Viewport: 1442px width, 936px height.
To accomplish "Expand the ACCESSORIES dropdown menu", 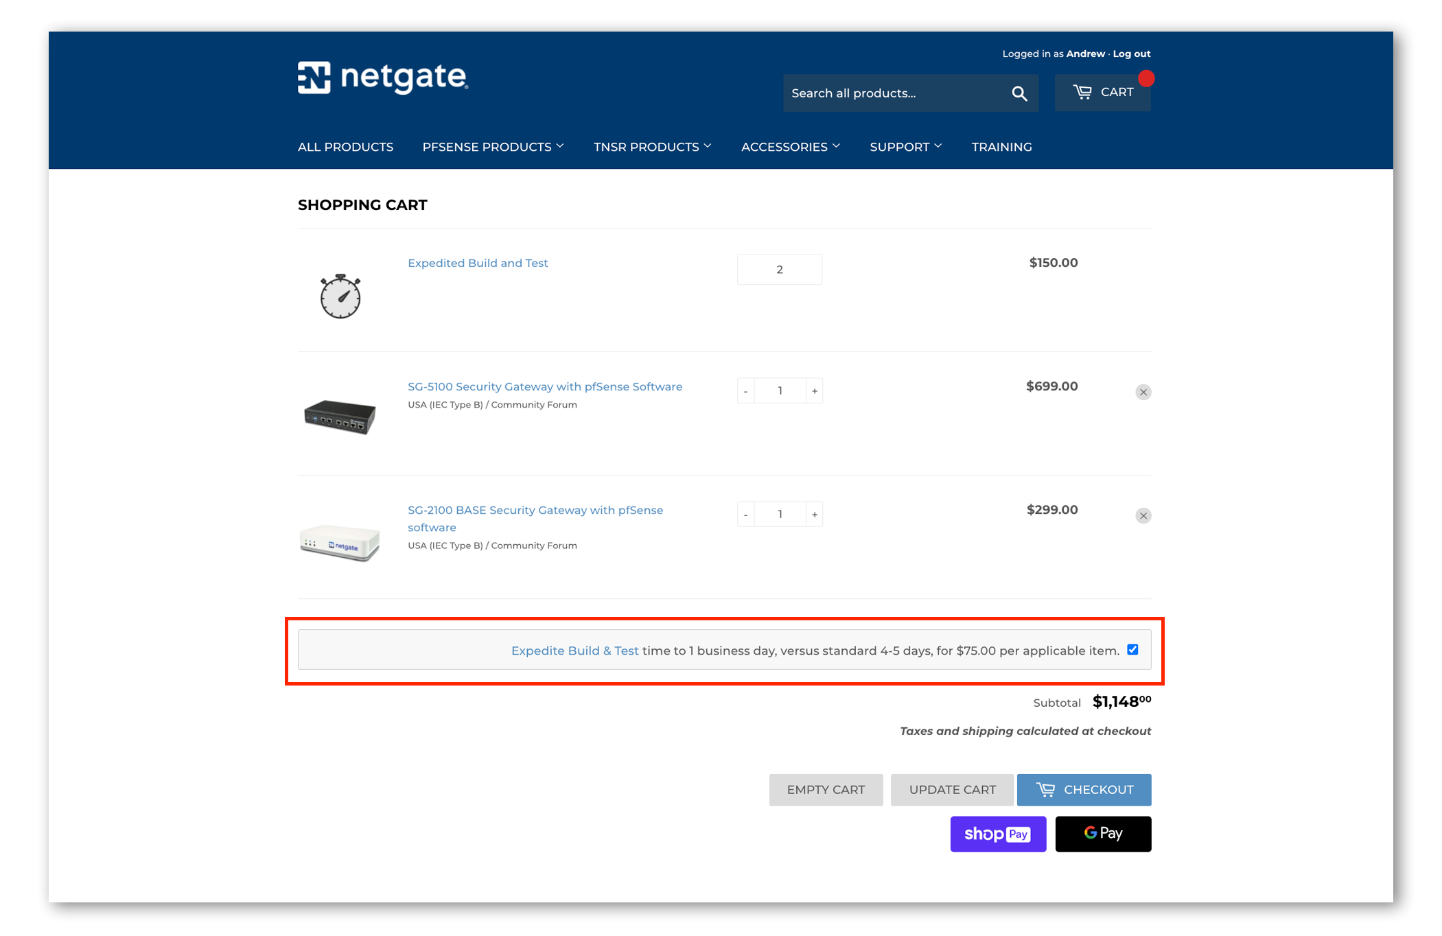I will click(791, 147).
